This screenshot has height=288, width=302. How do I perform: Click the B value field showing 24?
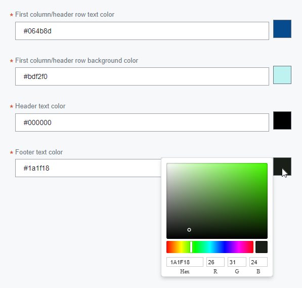(x=258, y=262)
